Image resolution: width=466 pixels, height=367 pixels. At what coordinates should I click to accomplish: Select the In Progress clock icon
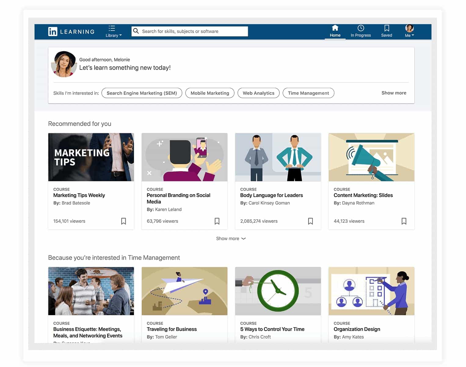tap(361, 28)
